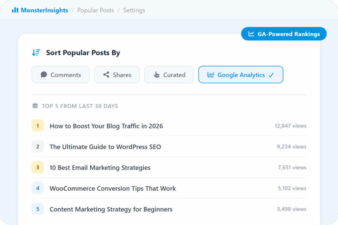This screenshot has width=338, height=225.
Task: Open "WooCommerce Conversion Tips That Work" post
Action: [x=113, y=188]
